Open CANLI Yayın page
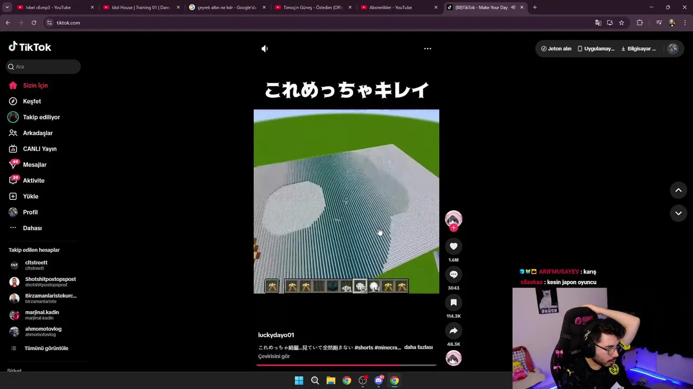 tap(40, 149)
